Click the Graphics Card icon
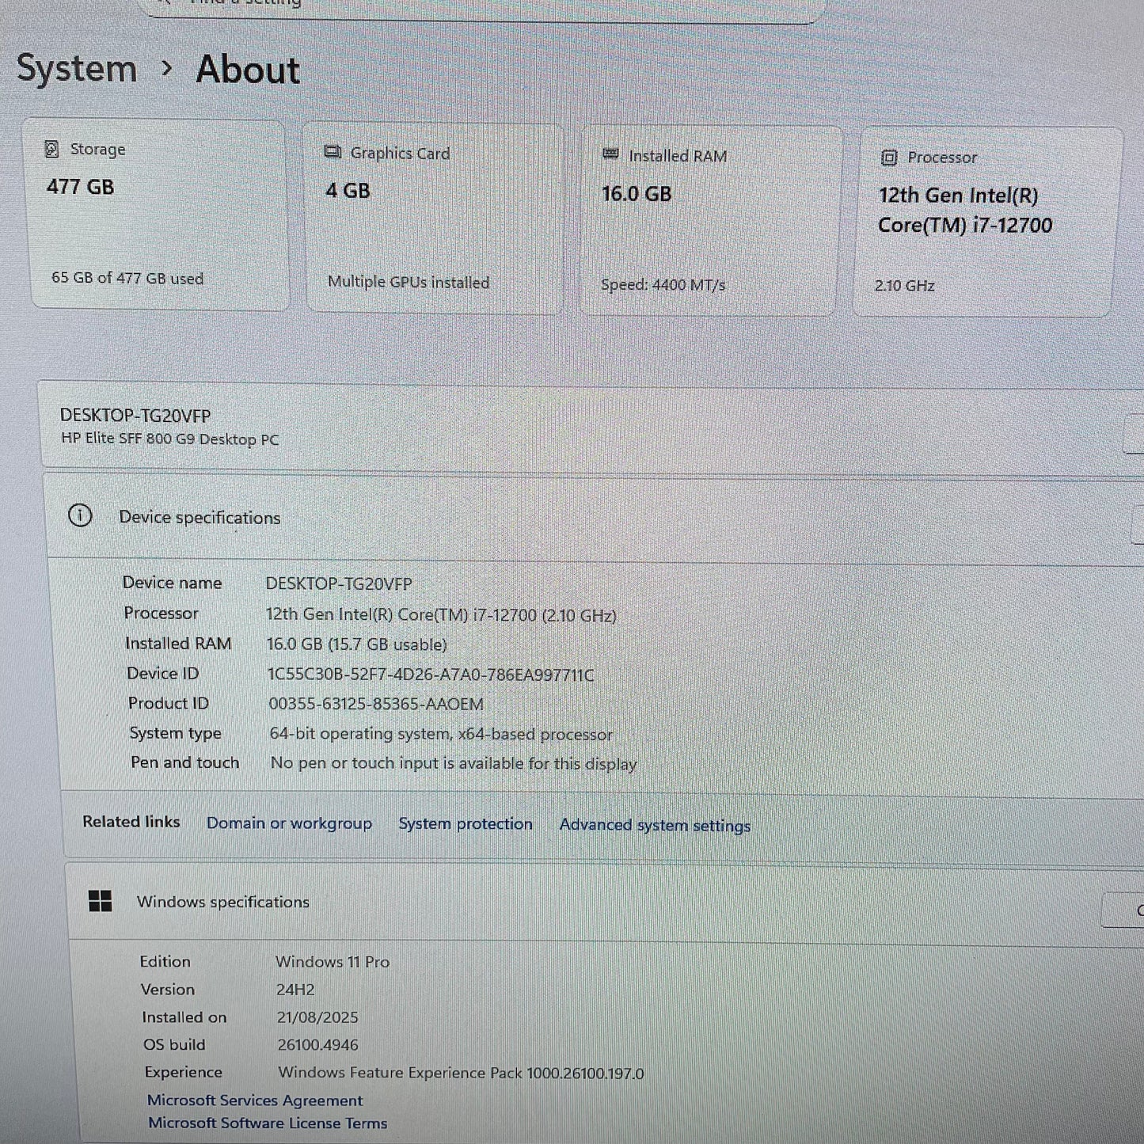Image resolution: width=1144 pixels, height=1144 pixels. click(333, 153)
